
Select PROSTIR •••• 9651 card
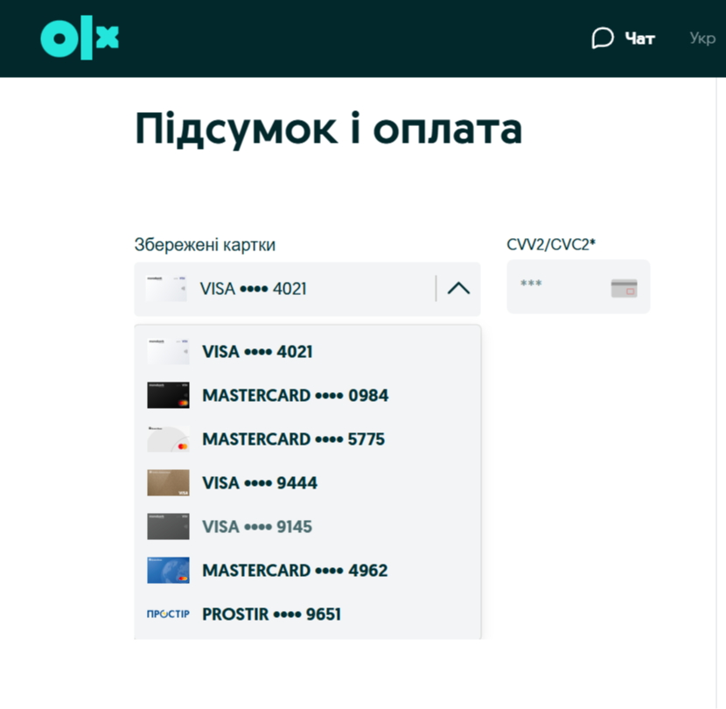tap(307, 614)
